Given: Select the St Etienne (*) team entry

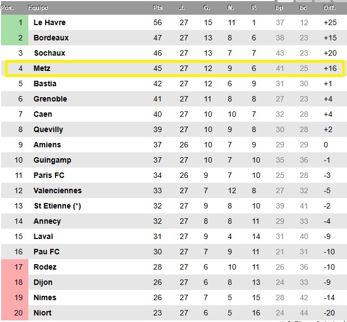Looking at the screenshot, I should [57, 206].
